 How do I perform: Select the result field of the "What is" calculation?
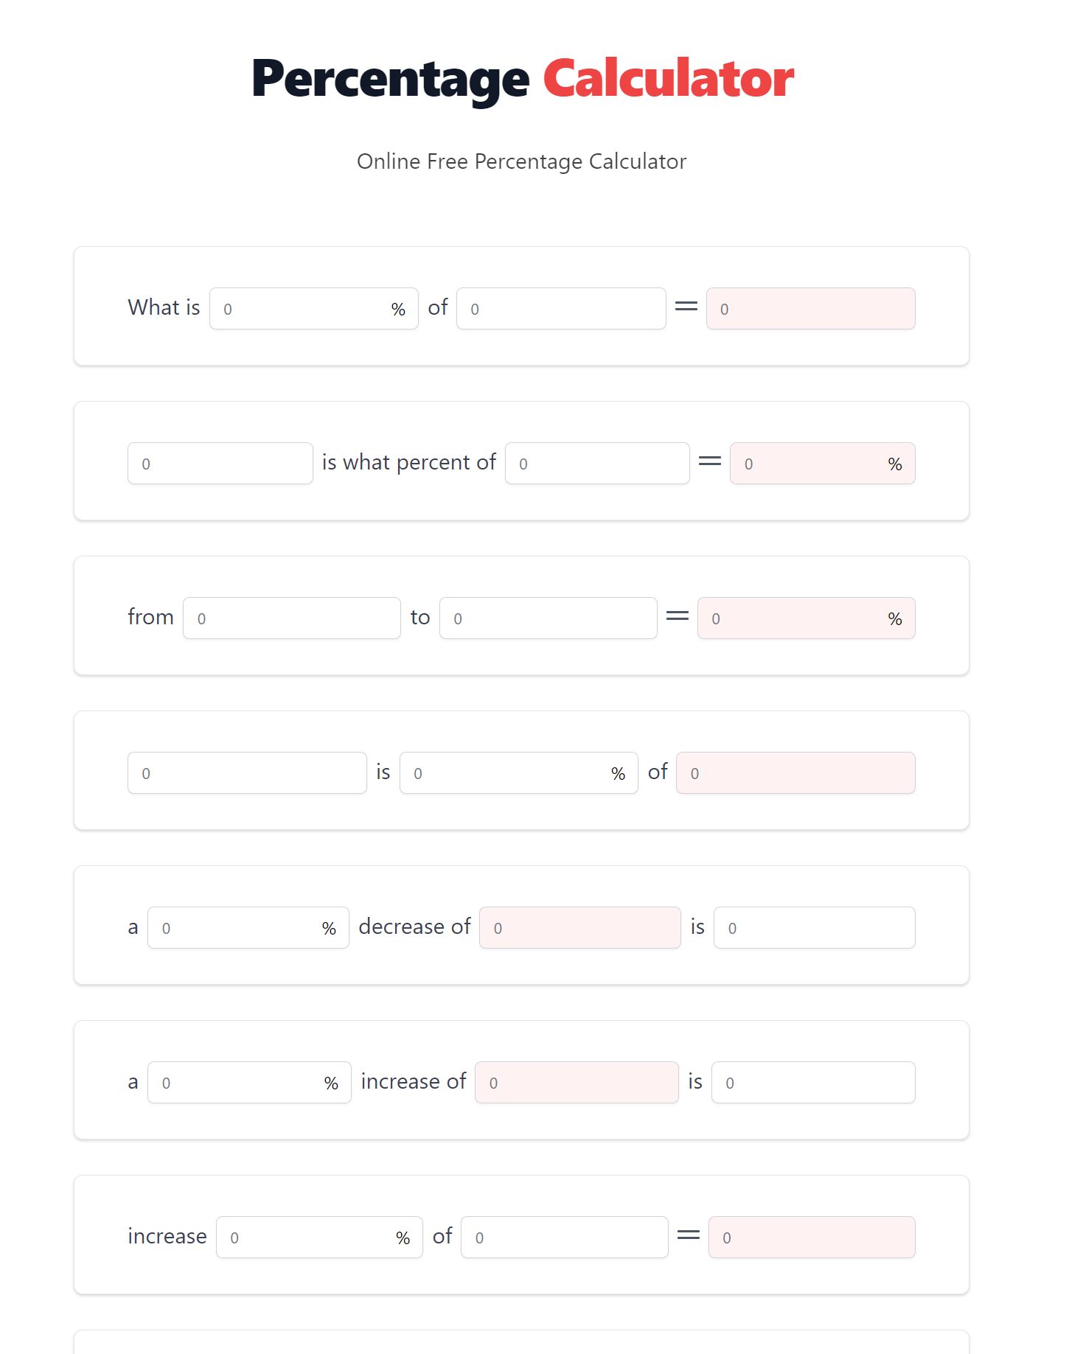tap(809, 308)
